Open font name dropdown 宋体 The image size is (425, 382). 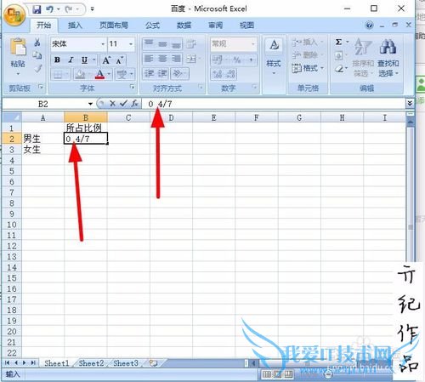pyautogui.click(x=103, y=44)
